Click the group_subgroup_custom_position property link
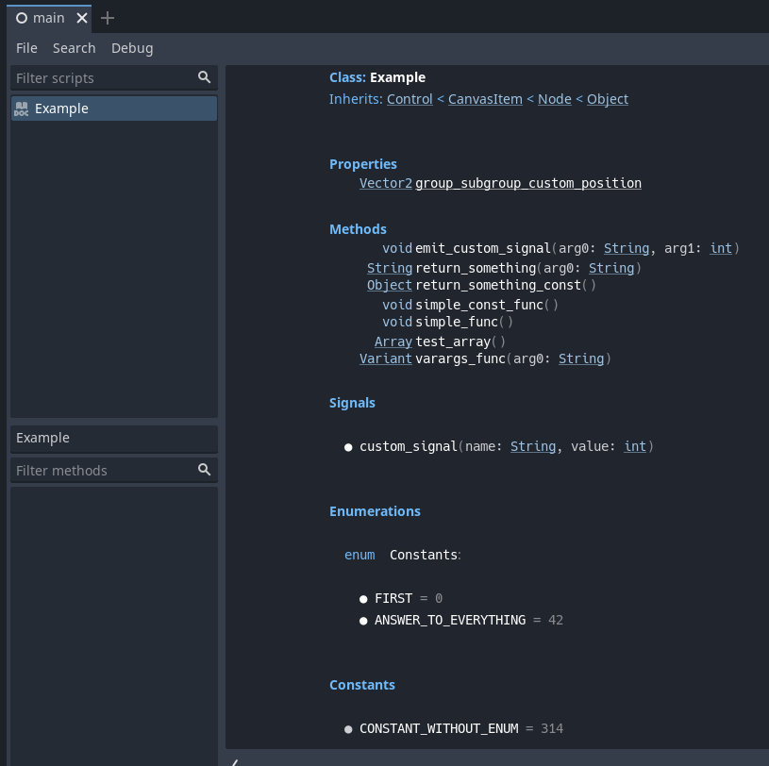 point(527,183)
